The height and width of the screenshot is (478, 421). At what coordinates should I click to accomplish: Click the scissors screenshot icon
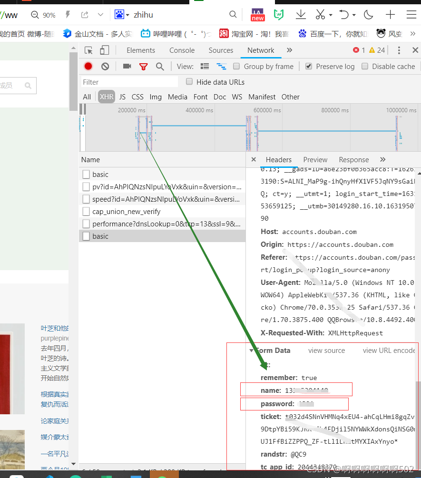tap(320, 15)
